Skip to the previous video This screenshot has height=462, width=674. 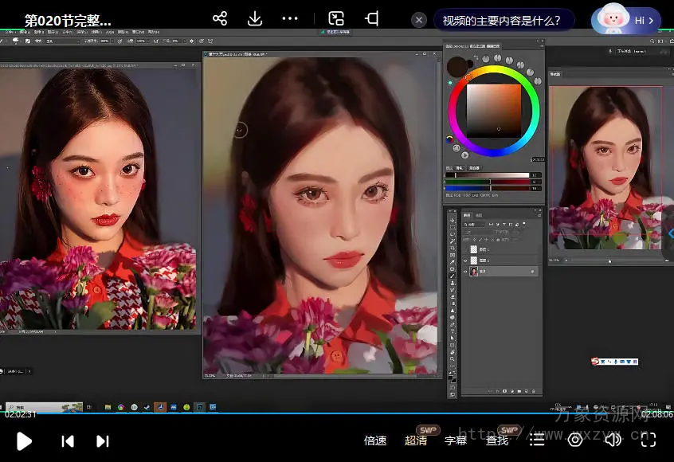click(x=68, y=440)
